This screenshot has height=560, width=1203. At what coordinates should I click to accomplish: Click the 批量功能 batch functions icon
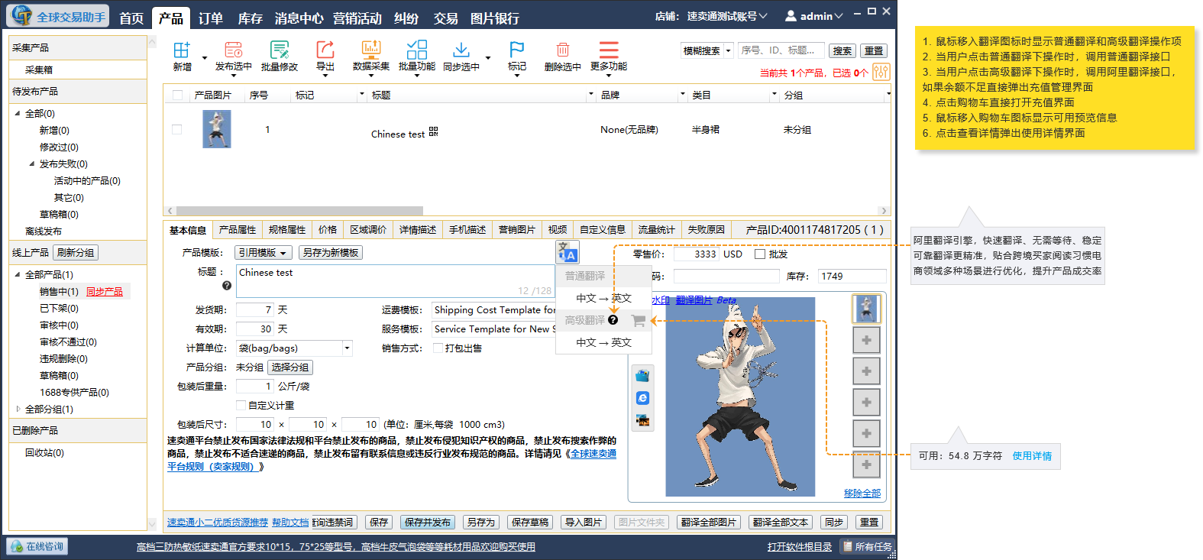(417, 50)
